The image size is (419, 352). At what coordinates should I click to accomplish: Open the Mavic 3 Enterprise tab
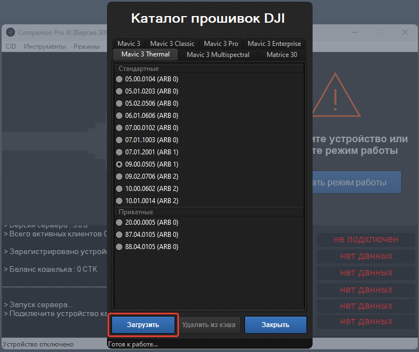274,44
